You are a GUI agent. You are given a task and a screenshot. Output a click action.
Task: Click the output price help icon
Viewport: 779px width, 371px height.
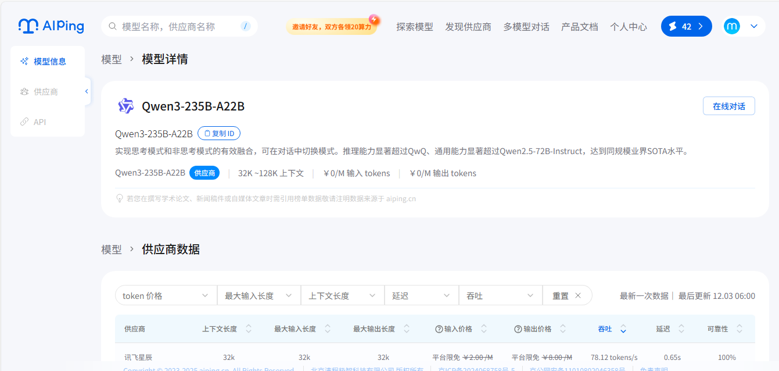518,329
